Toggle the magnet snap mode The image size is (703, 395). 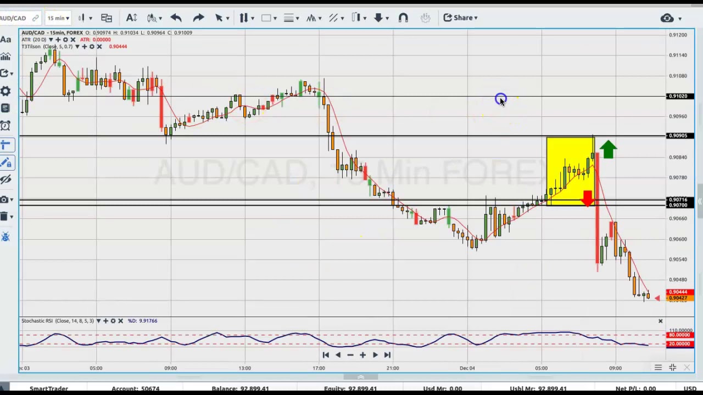click(403, 18)
